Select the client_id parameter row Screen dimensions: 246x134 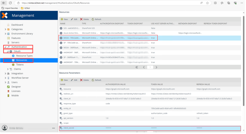click(x=150, y=99)
